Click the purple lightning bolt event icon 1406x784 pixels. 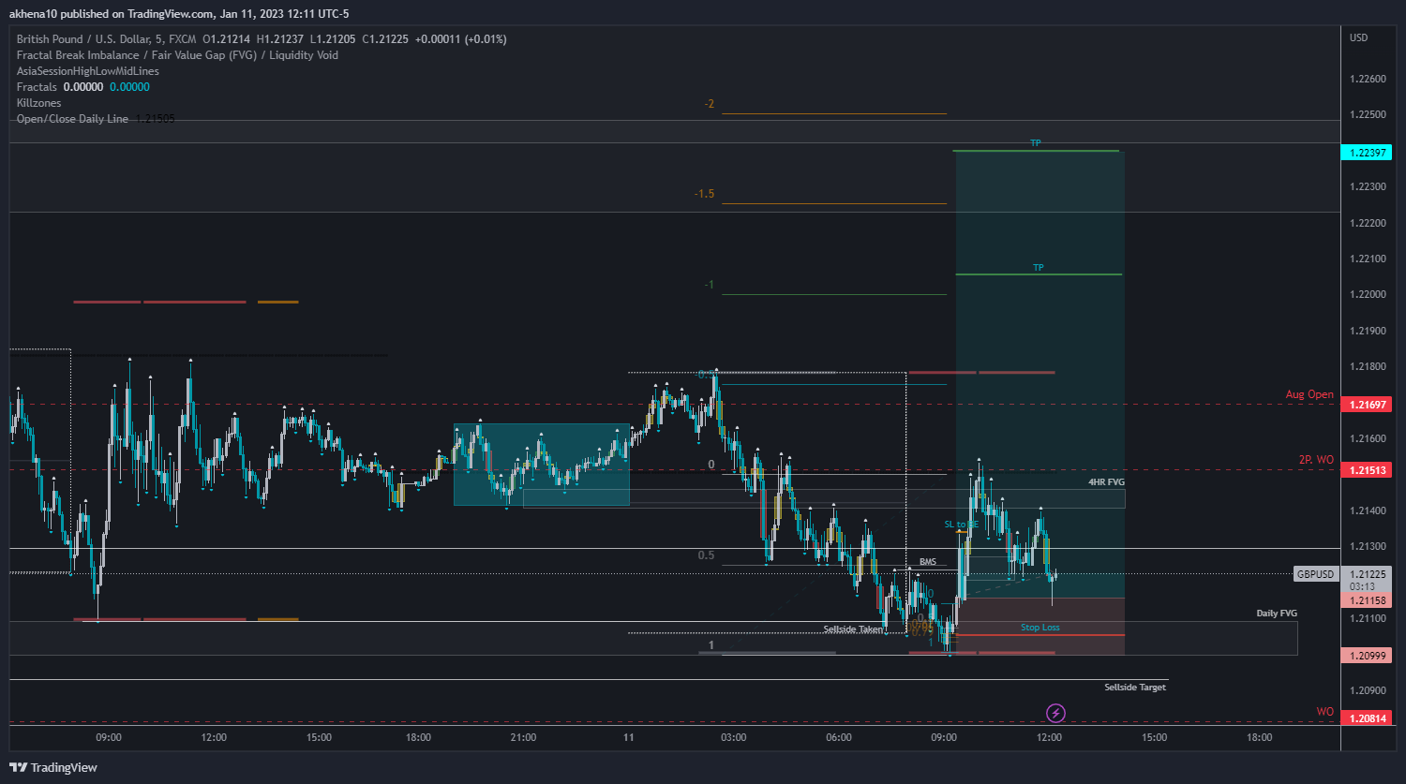(x=1055, y=714)
